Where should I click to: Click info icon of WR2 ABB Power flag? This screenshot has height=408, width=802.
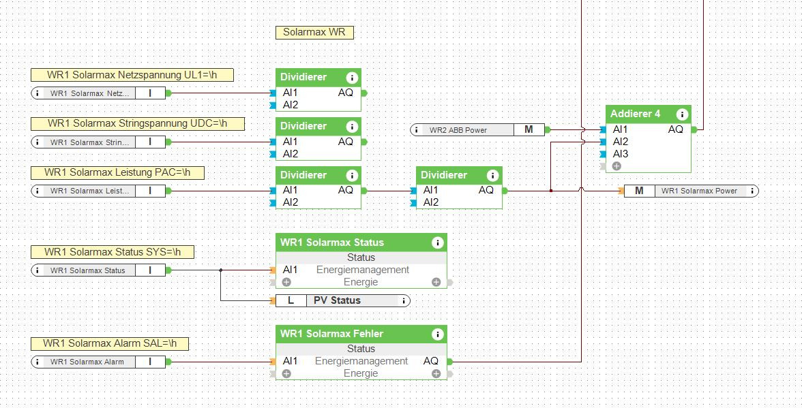coord(417,129)
